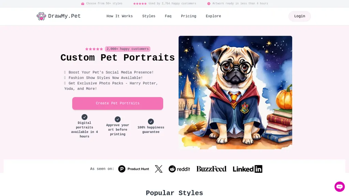The image size is (349, 196).
Task: Open the Faq navigation link
Action: [x=168, y=16]
